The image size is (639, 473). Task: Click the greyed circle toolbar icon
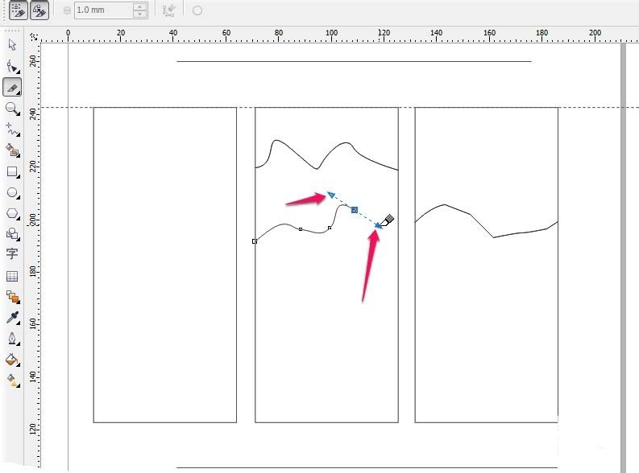pos(197,10)
